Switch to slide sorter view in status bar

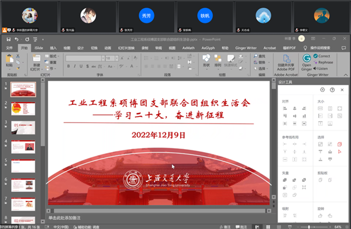[268, 227]
